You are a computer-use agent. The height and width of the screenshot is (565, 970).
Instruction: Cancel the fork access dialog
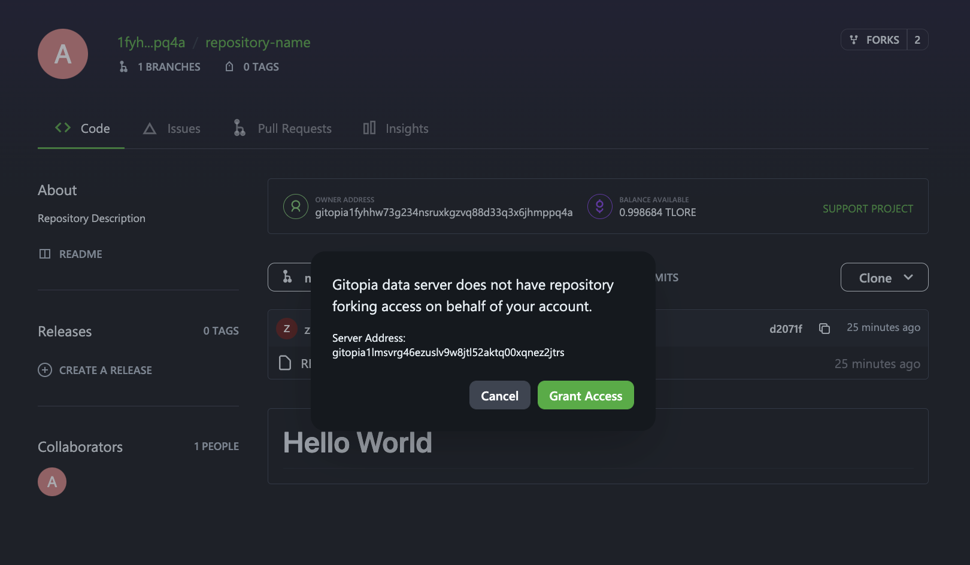499,396
